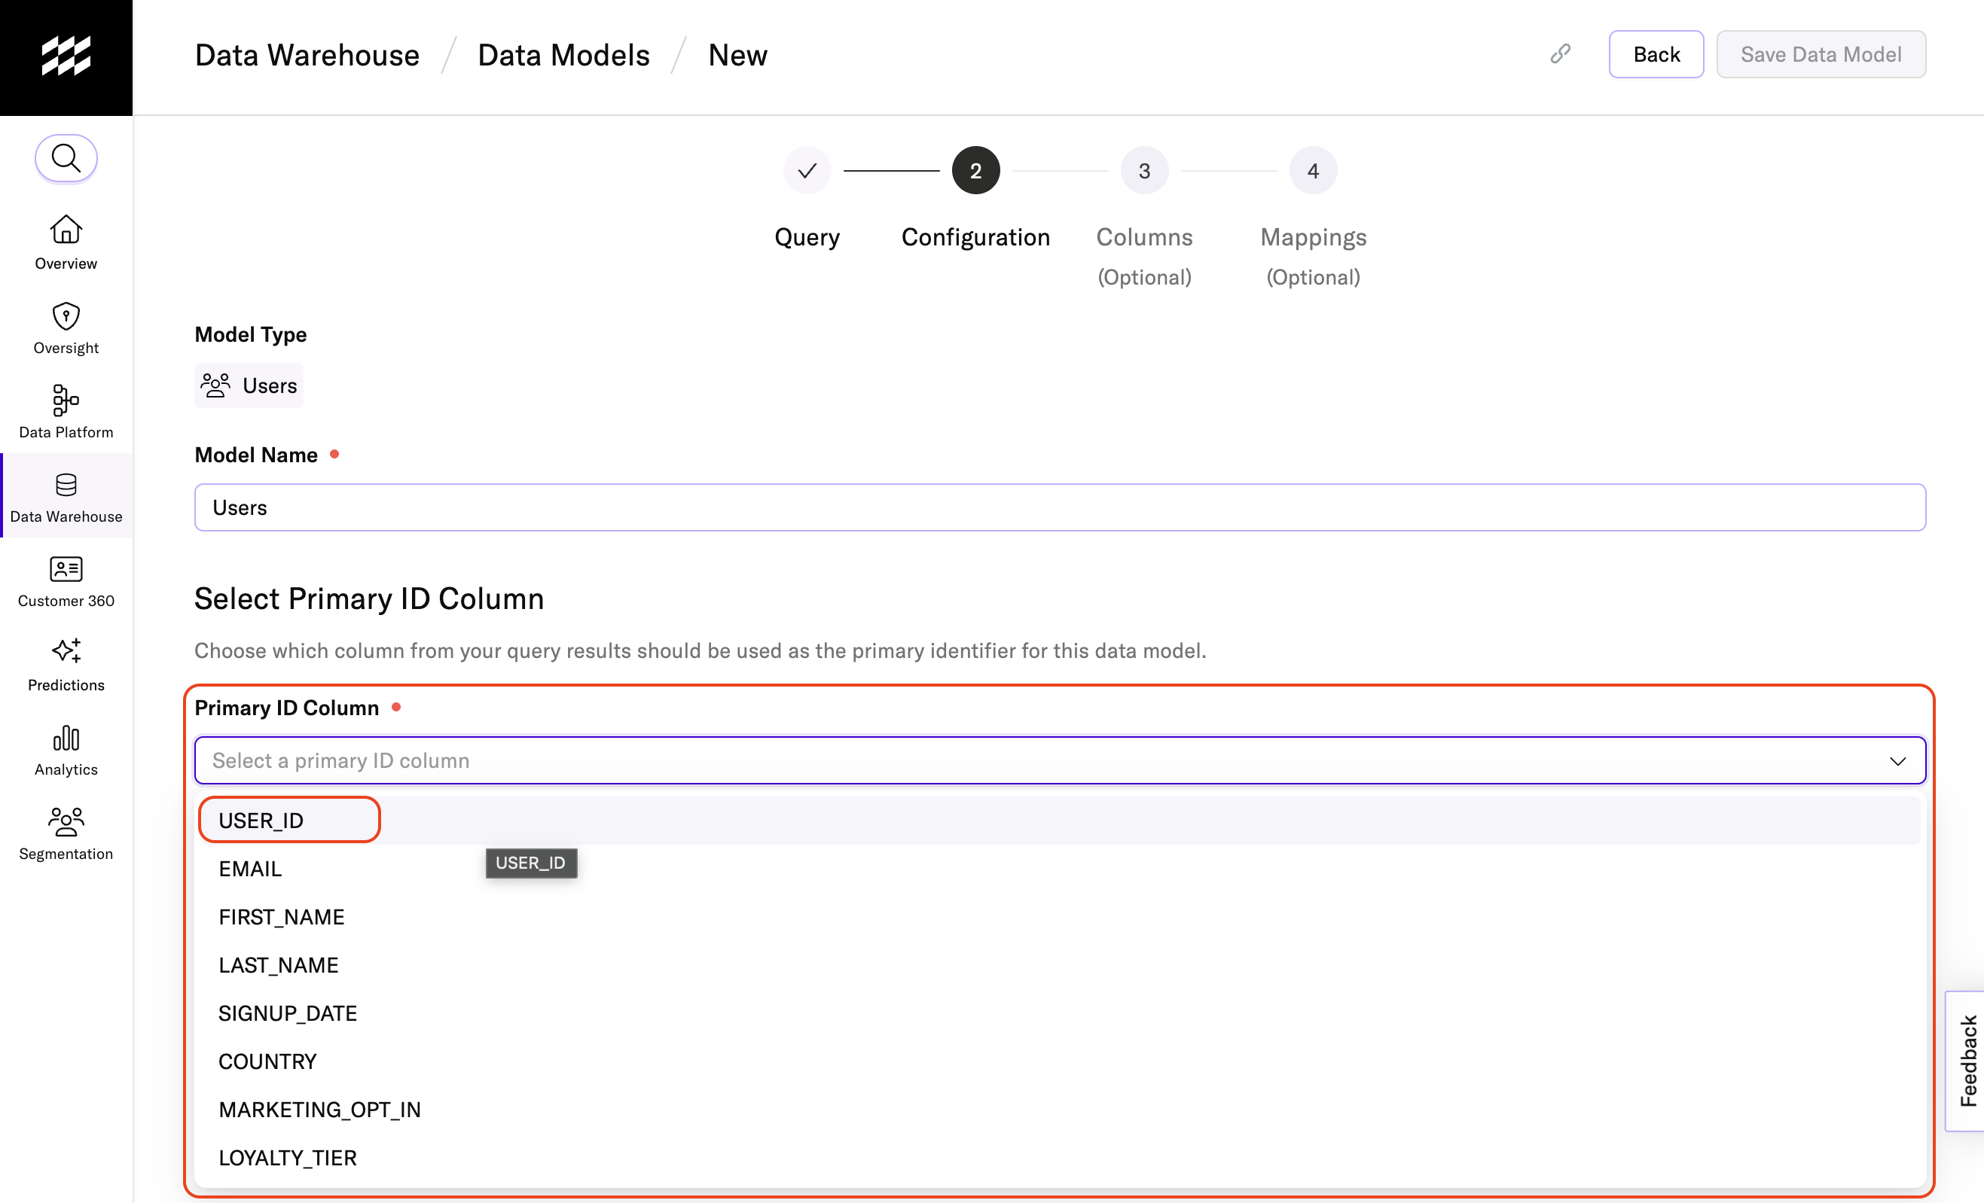Screen dimensions: 1984x1203
Task: Open Segmentation people icon
Action: tap(66, 822)
